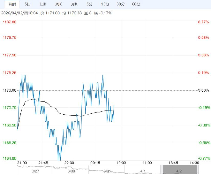
Task: Click the 1173.00 dashed baseline on chart
Action: coord(144,90)
